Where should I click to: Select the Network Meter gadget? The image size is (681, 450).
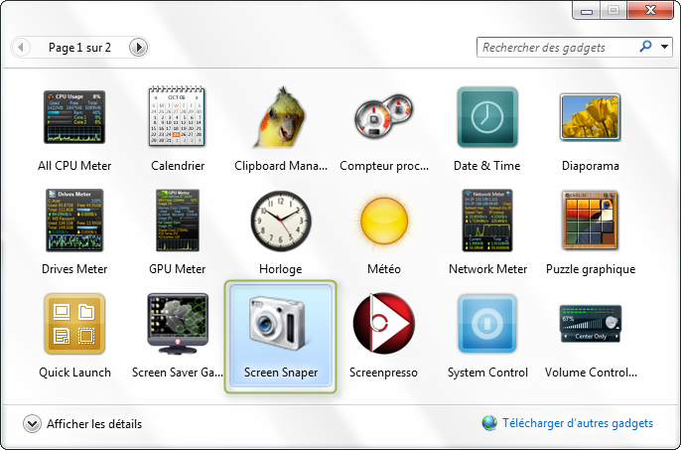tap(487, 221)
